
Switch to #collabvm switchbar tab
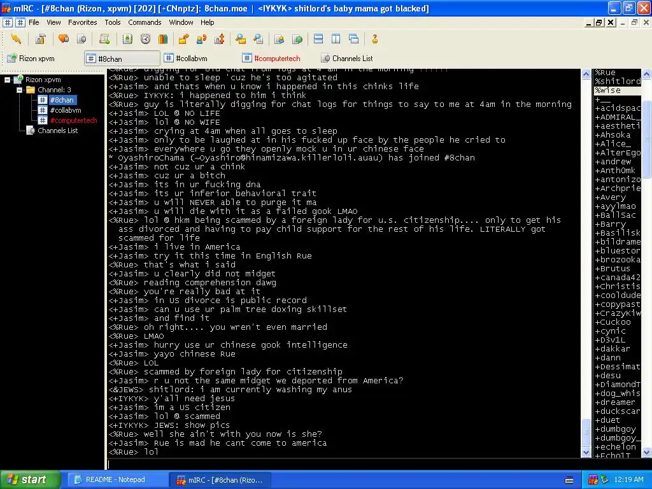185,58
